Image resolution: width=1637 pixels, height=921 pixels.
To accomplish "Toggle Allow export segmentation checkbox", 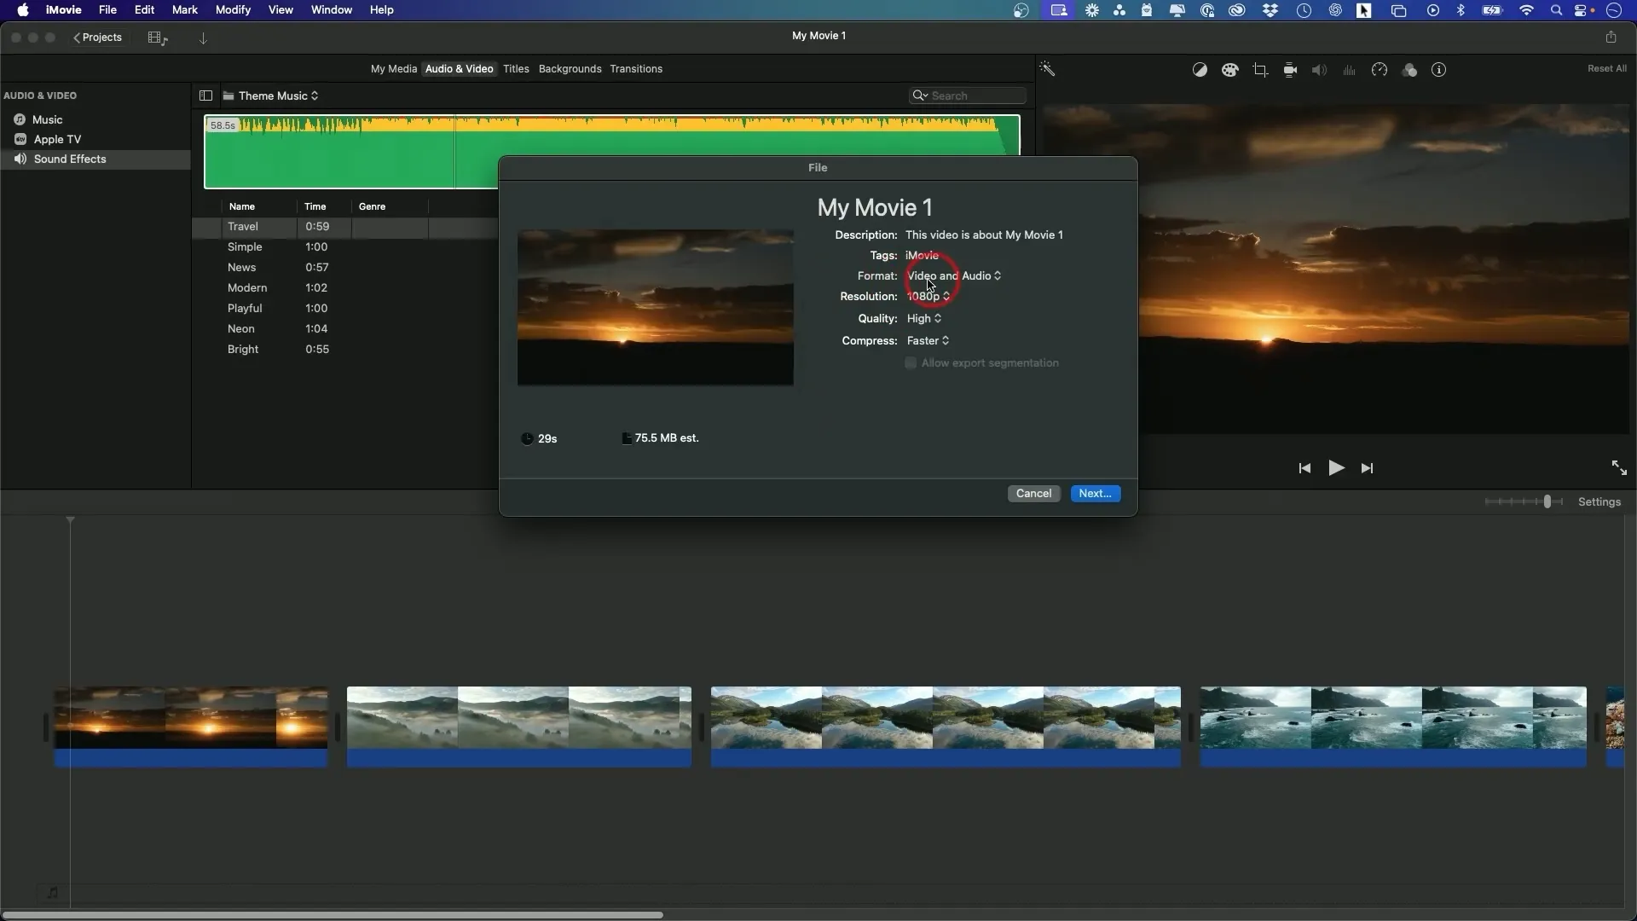I will 911,362.
